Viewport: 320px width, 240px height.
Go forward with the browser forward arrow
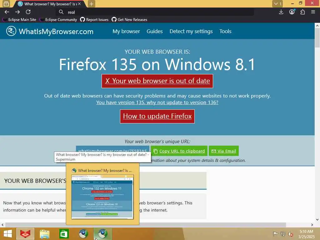coord(17,12)
